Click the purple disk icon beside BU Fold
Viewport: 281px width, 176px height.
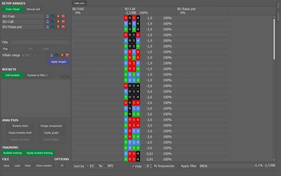(x=47, y=16)
